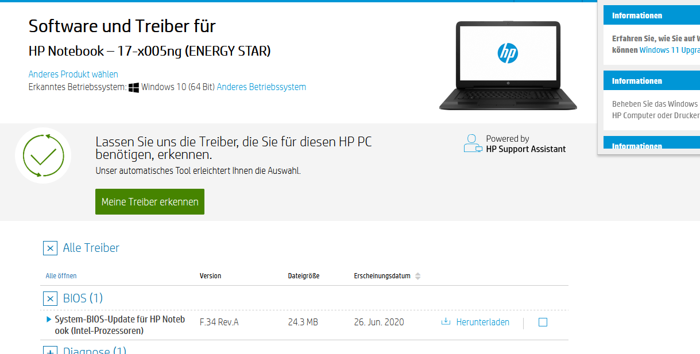The image size is (700, 354).
Task: Click the first Informationen panel header
Action: 652,15
